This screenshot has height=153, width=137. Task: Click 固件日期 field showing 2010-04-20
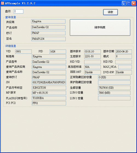click(124, 52)
